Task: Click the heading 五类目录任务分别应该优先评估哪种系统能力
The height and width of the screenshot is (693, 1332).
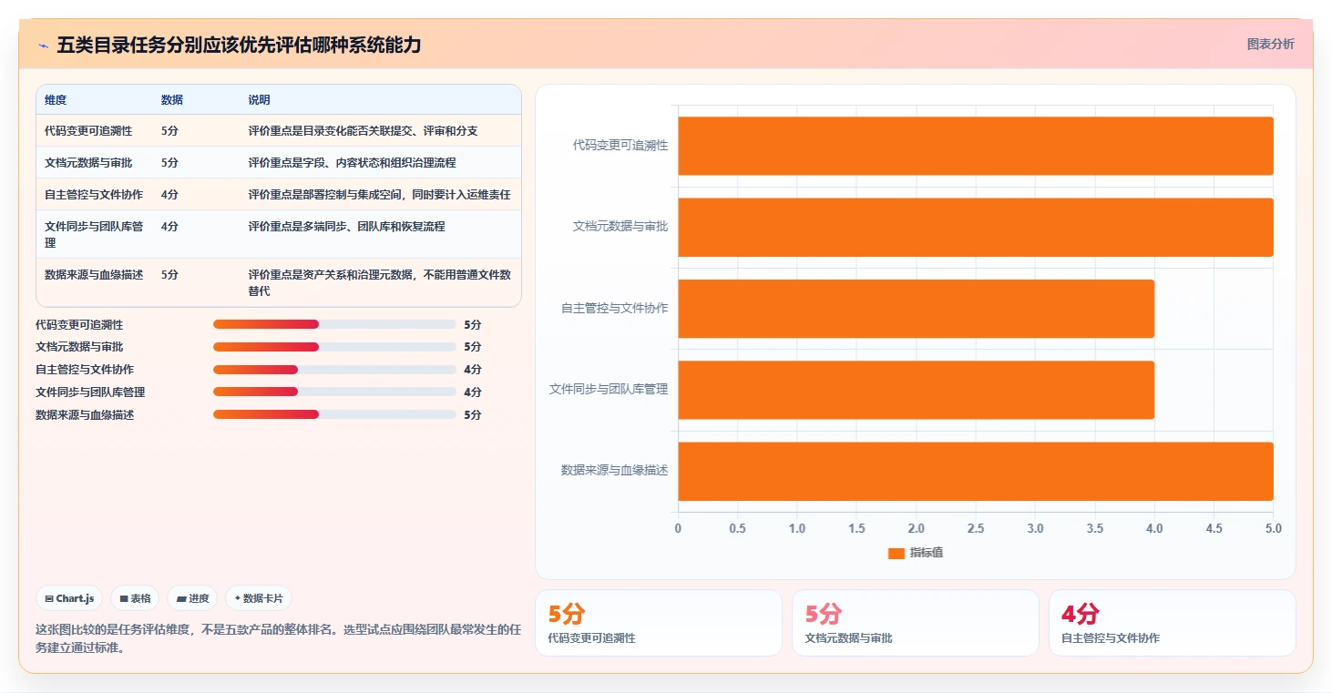Action: [239, 45]
